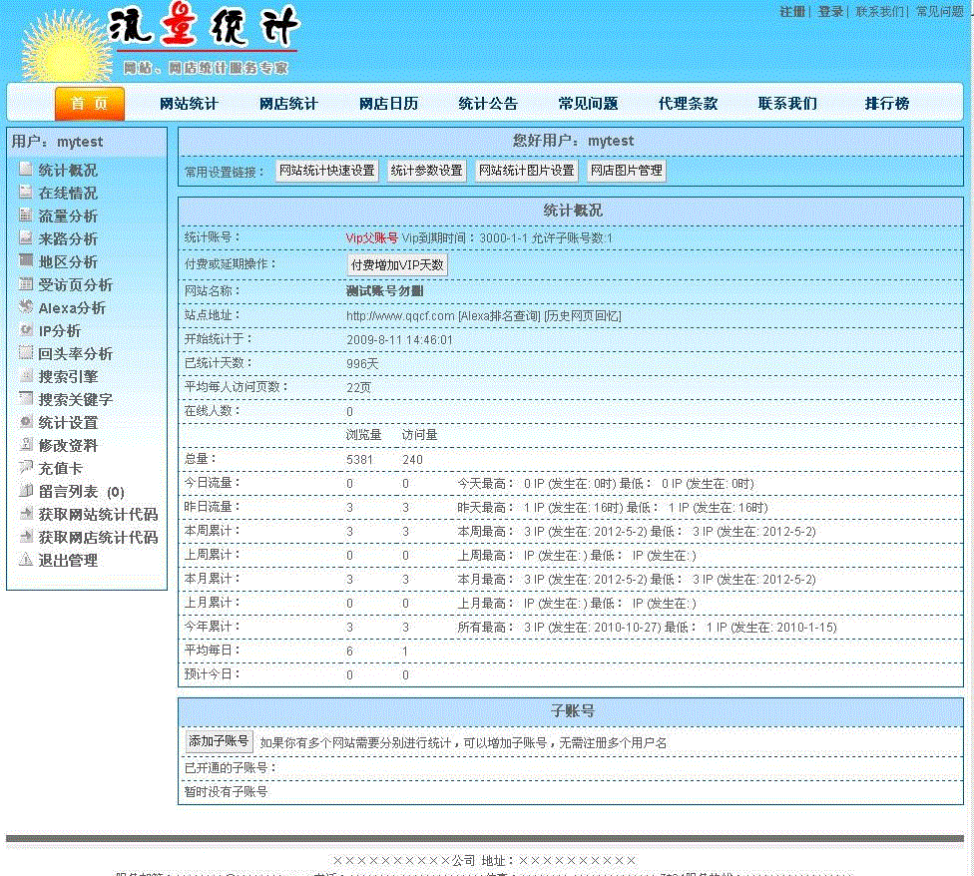Viewport: 974px width, 876px height.
Task: Open 网站统计快速设置 shortcut button
Action: pyautogui.click(x=327, y=171)
